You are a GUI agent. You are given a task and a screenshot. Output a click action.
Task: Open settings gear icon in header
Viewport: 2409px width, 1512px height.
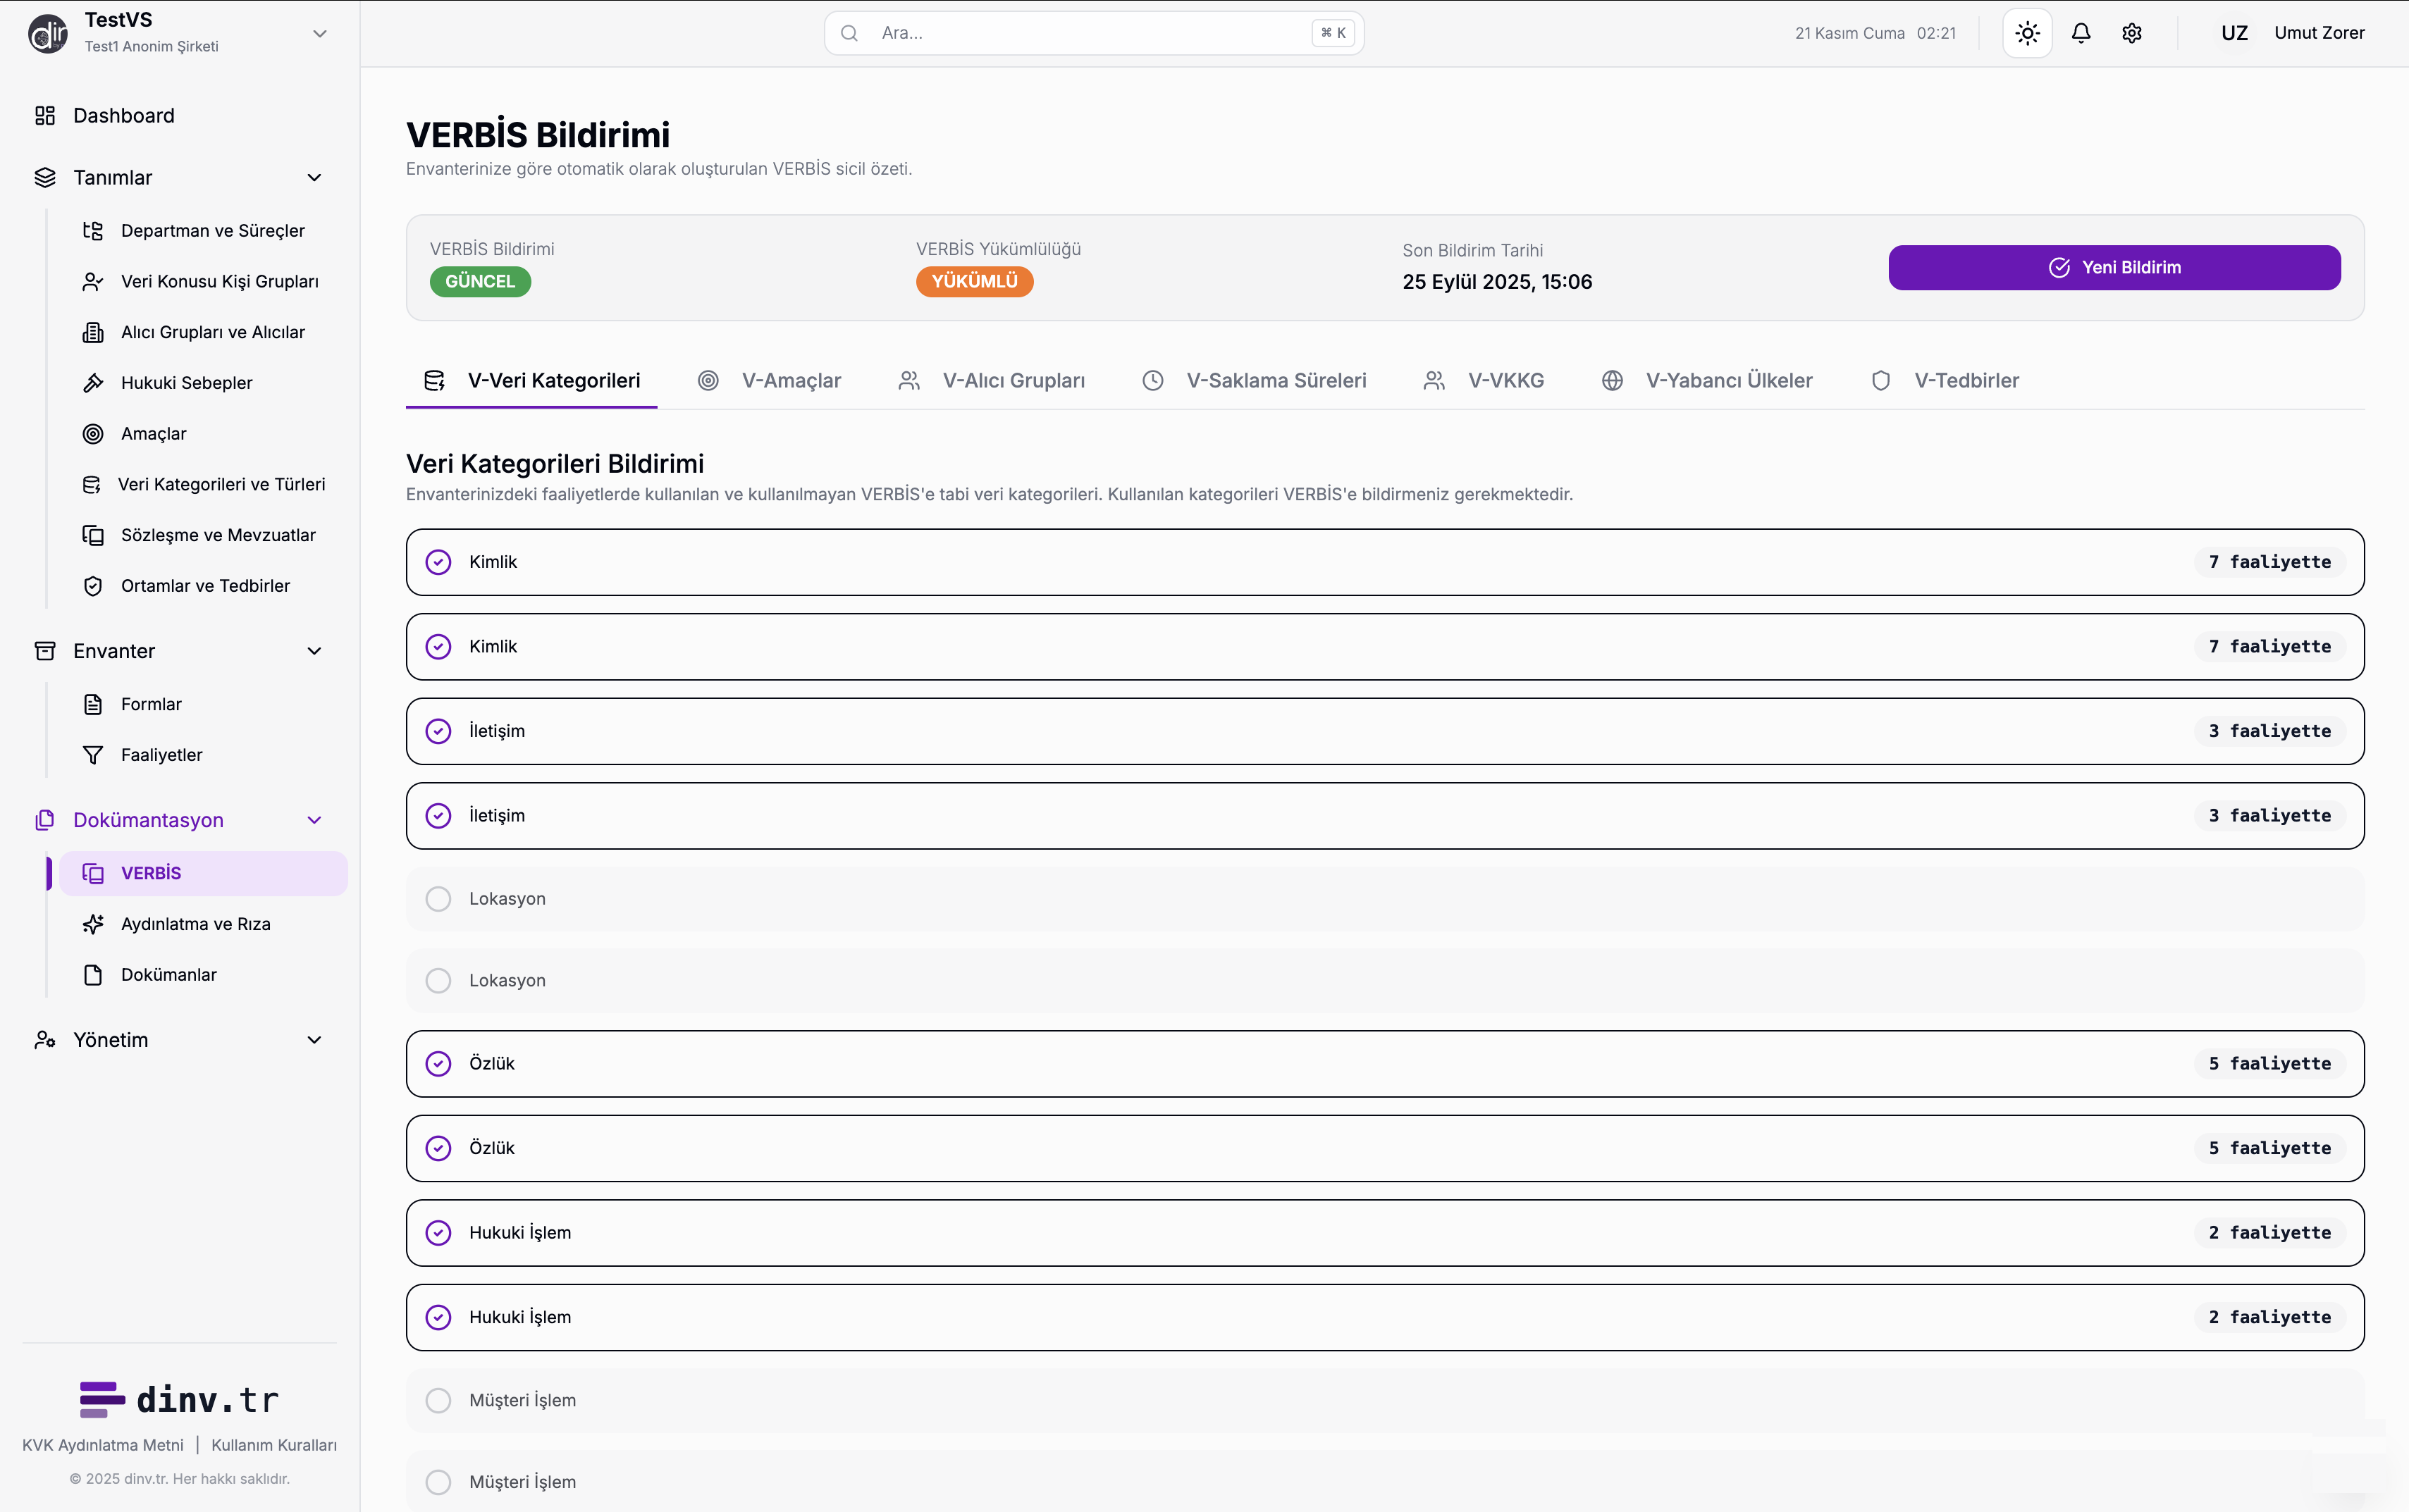coord(2132,33)
